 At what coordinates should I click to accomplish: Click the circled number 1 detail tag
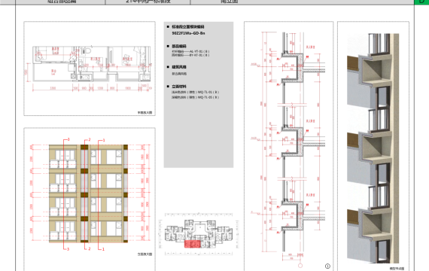pos(327,266)
